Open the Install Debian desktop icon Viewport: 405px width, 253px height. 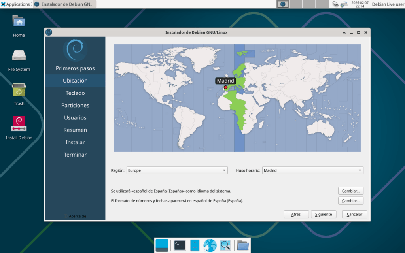pyautogui.click(x=19, y=124)
